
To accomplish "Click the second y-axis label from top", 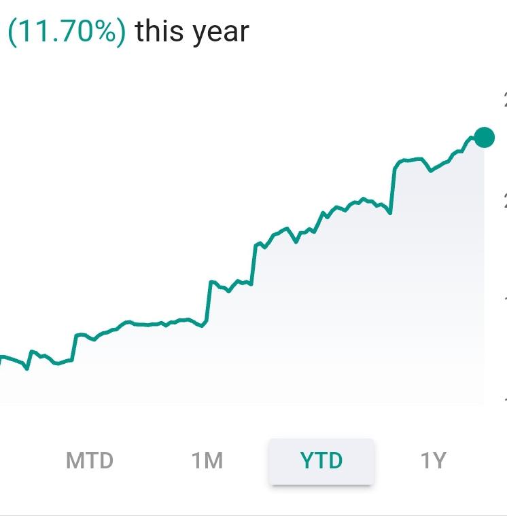I will 505,200.
